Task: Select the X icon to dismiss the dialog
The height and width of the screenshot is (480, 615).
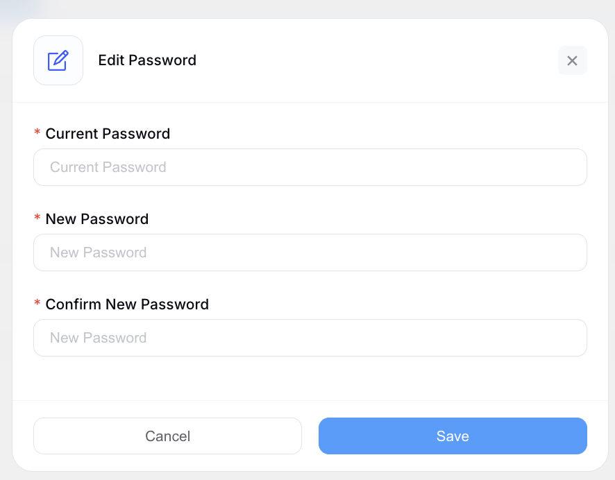Action: (x=572, y=60)
